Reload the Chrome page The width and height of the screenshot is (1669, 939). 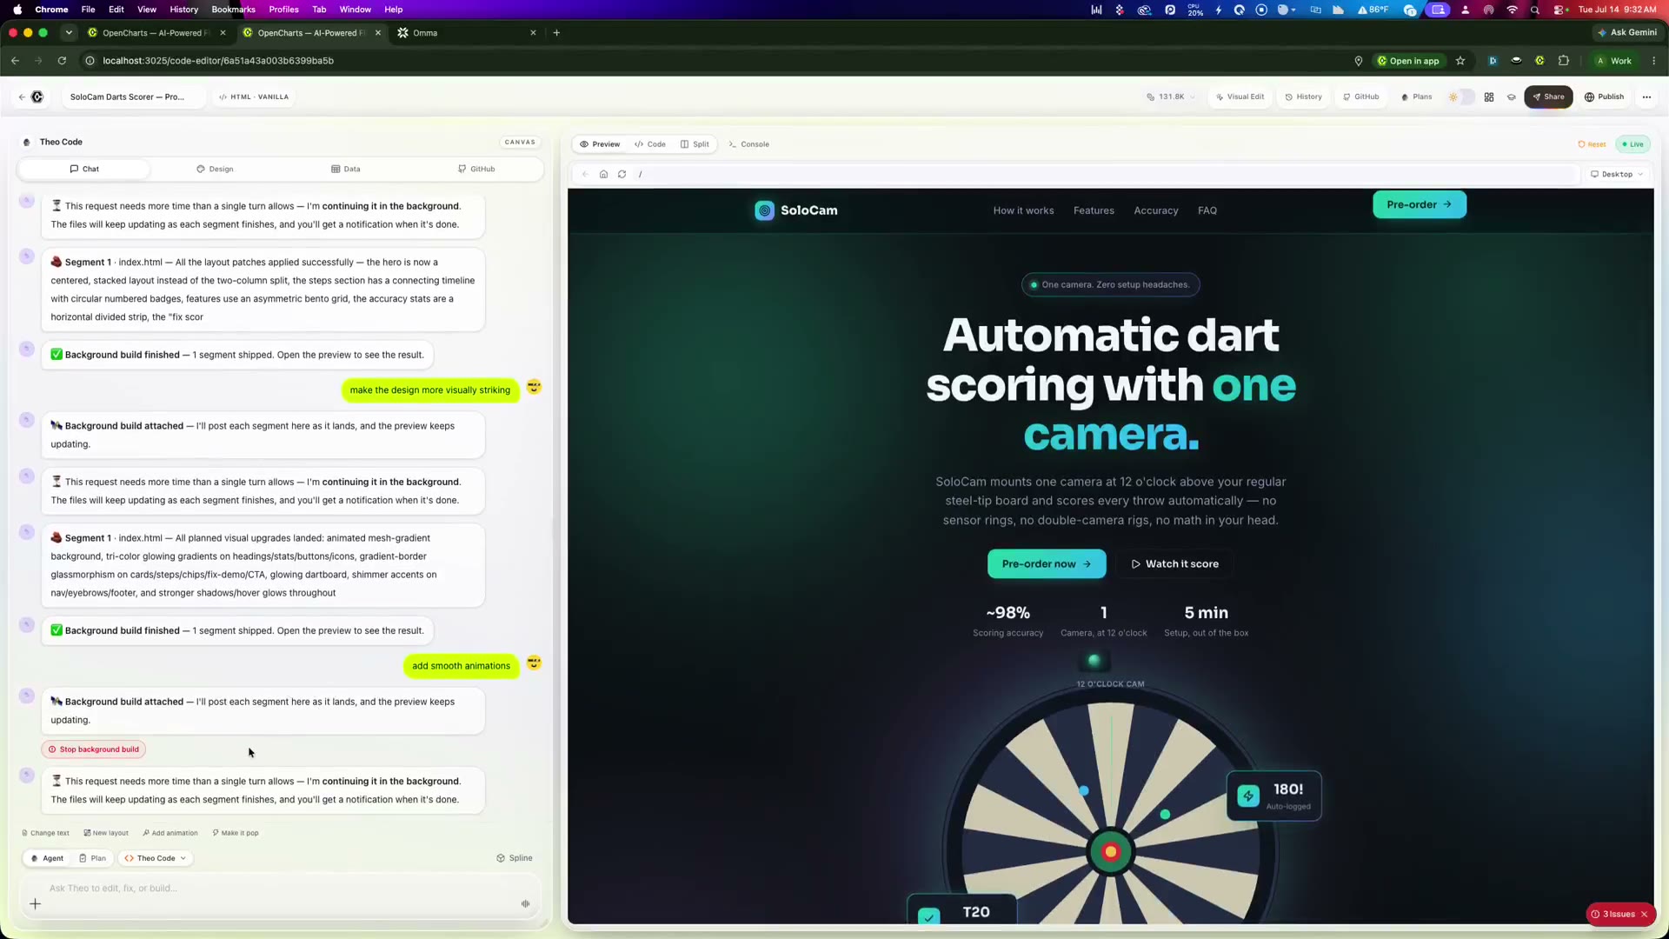[x=62, y=61]
